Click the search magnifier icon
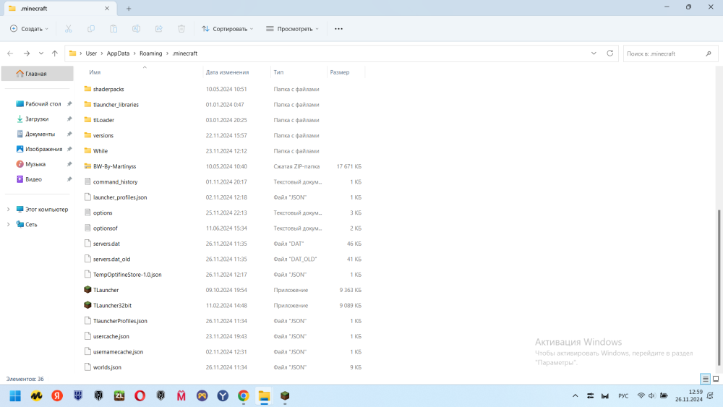Viewport: 723px width, 407px height. pos(709,53)
